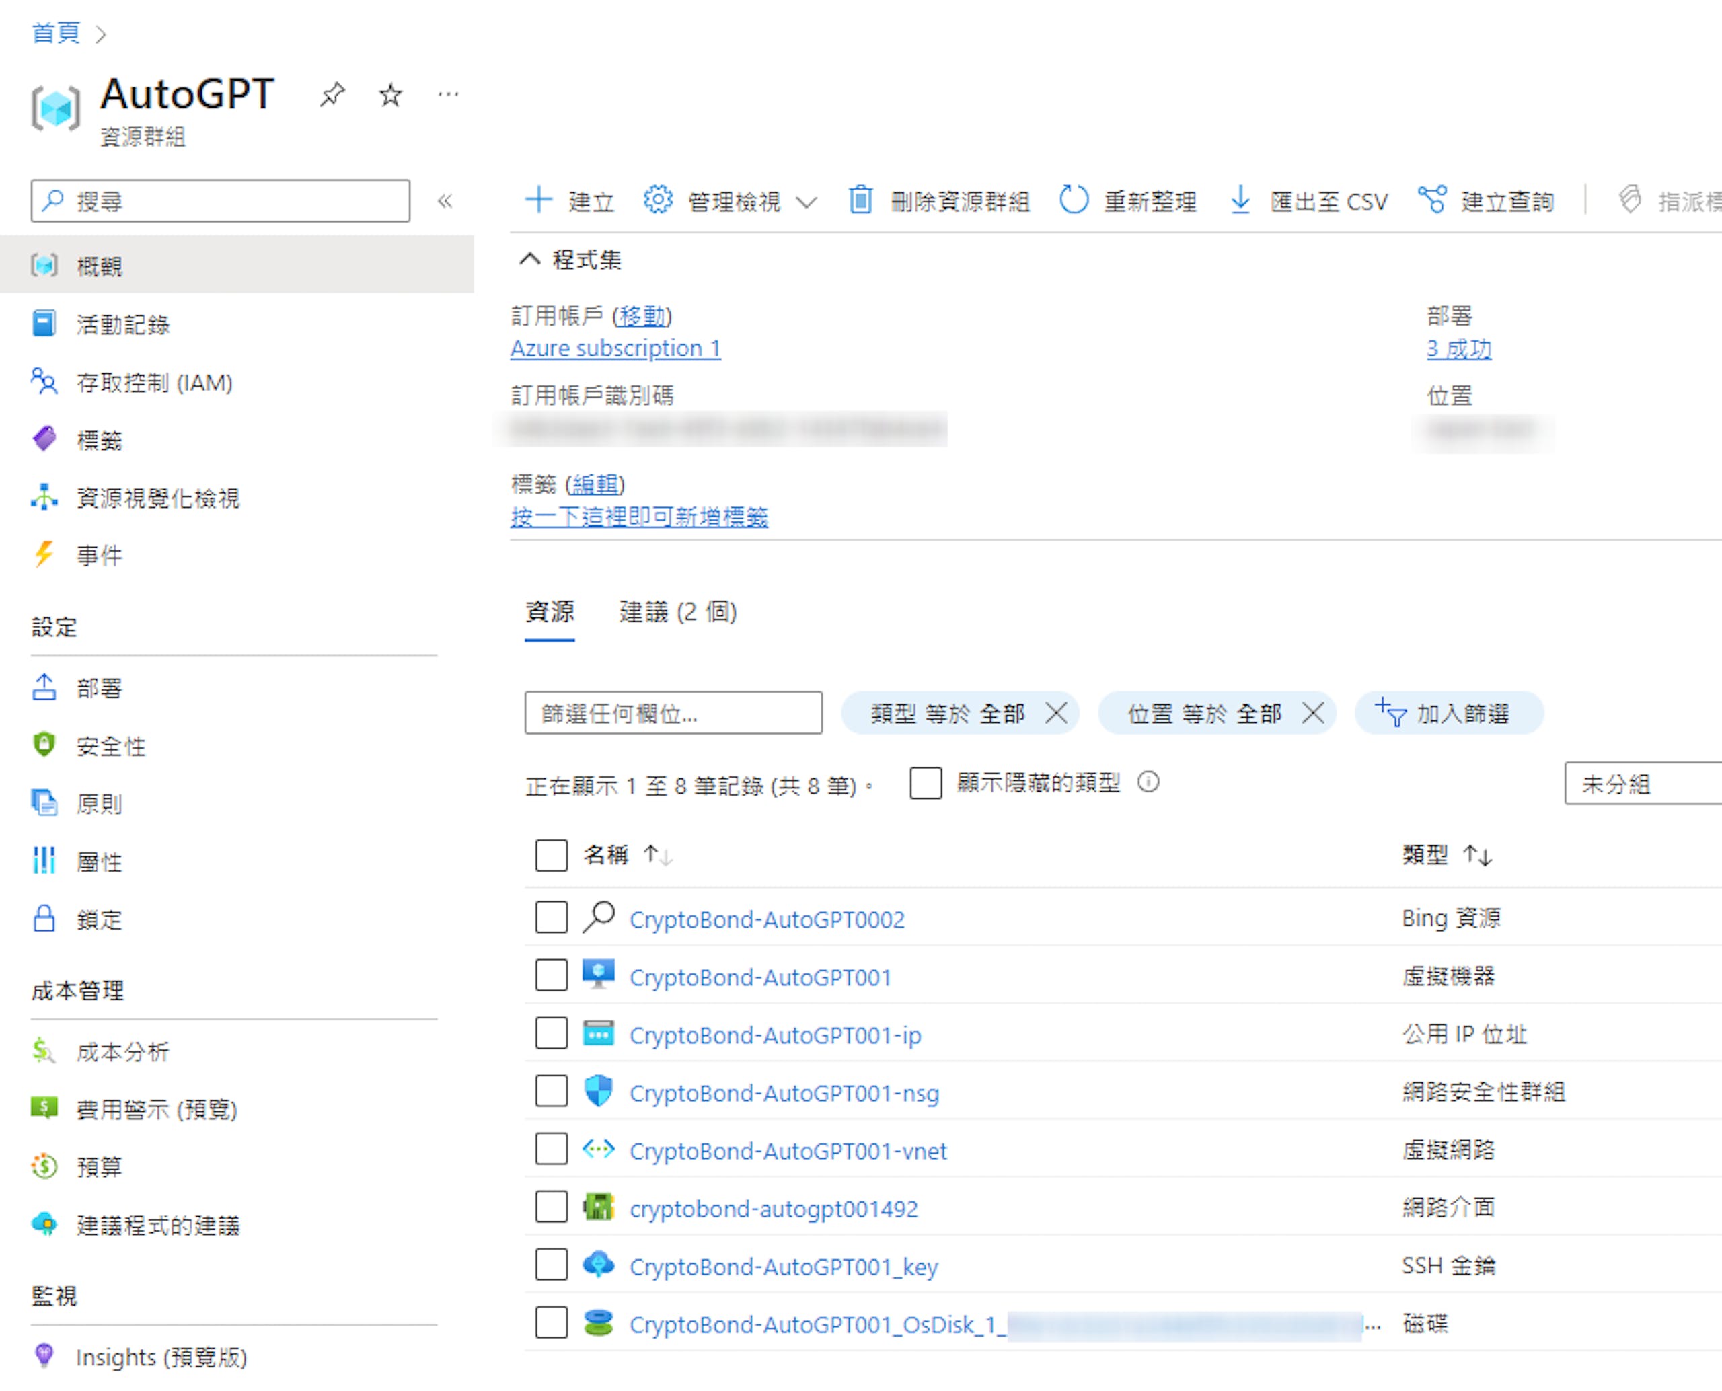Check the CryptoBond-AutoGPT001-nsg row checkbox

tap(552, 1091)
